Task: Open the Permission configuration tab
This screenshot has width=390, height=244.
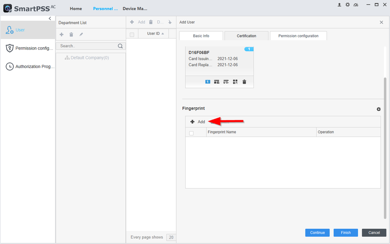Action: (x=298, y=36)
